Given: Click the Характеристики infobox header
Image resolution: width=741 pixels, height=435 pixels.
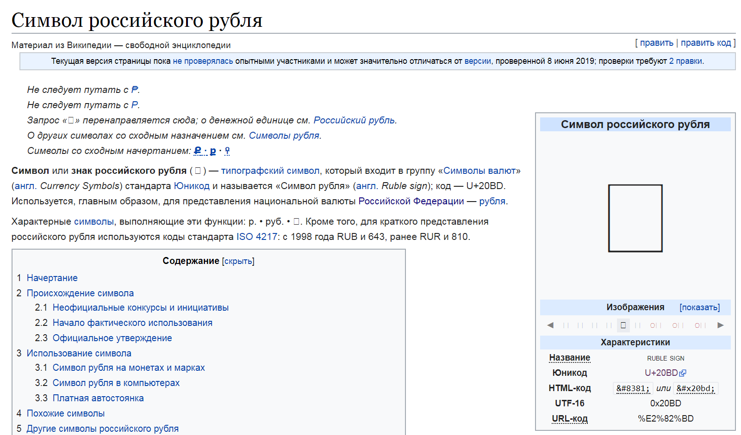Looking at the screenshot, I should [x=635, y=342].
